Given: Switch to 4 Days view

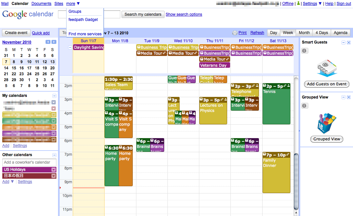Looking at the screenshot, I should point(322,33).
